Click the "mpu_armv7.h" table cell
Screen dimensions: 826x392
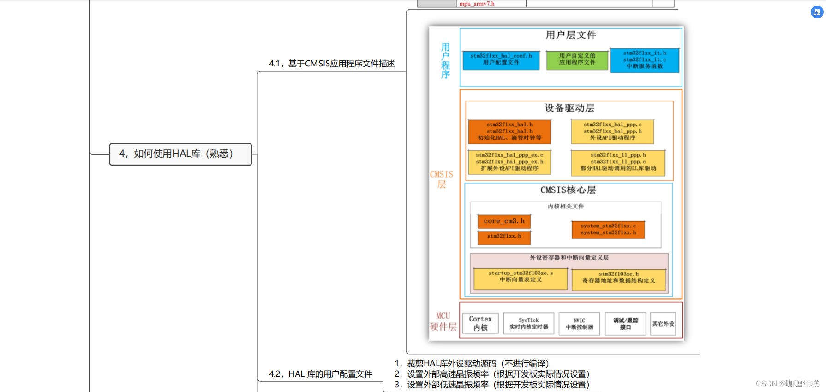coord(491,4)
